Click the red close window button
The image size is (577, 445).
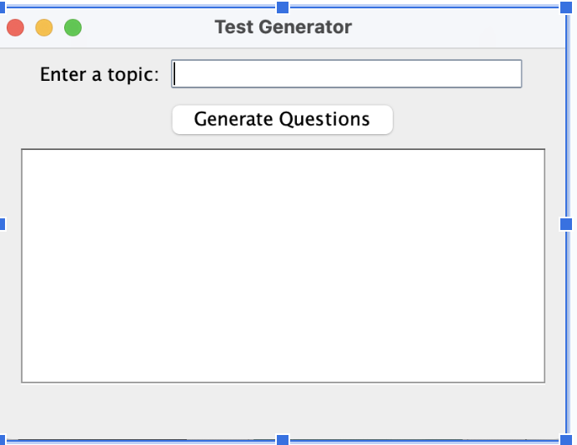click(x=15, y=27)
